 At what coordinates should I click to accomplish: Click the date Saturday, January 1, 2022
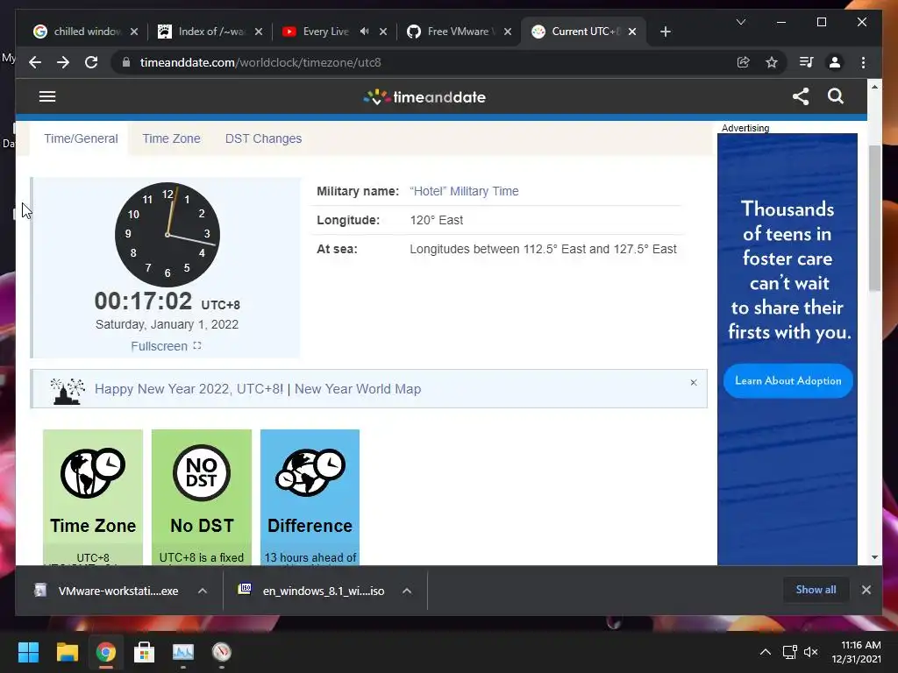point(167,324)
